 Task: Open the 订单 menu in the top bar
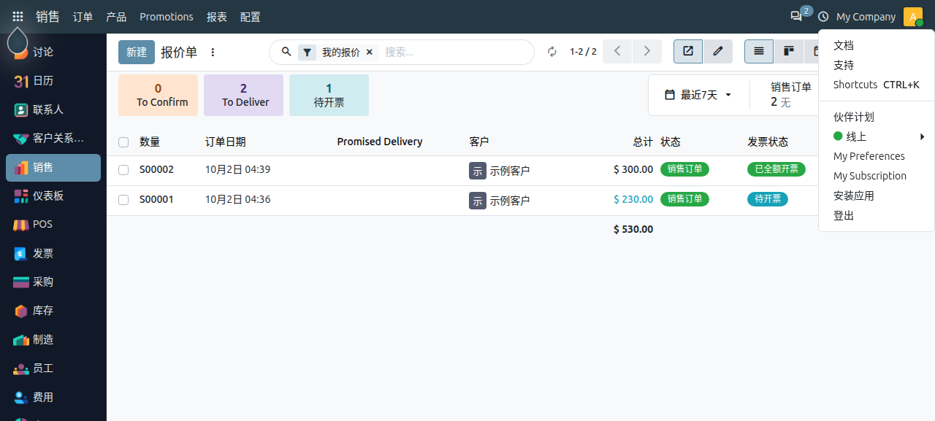click(83, 17)
